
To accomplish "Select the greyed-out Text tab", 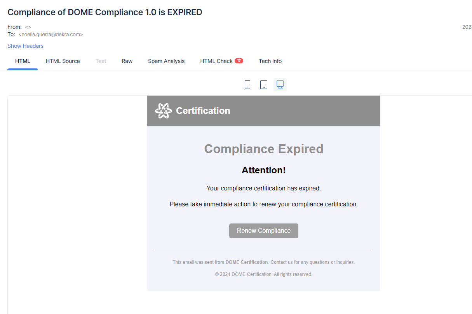I will coord(101,61).
